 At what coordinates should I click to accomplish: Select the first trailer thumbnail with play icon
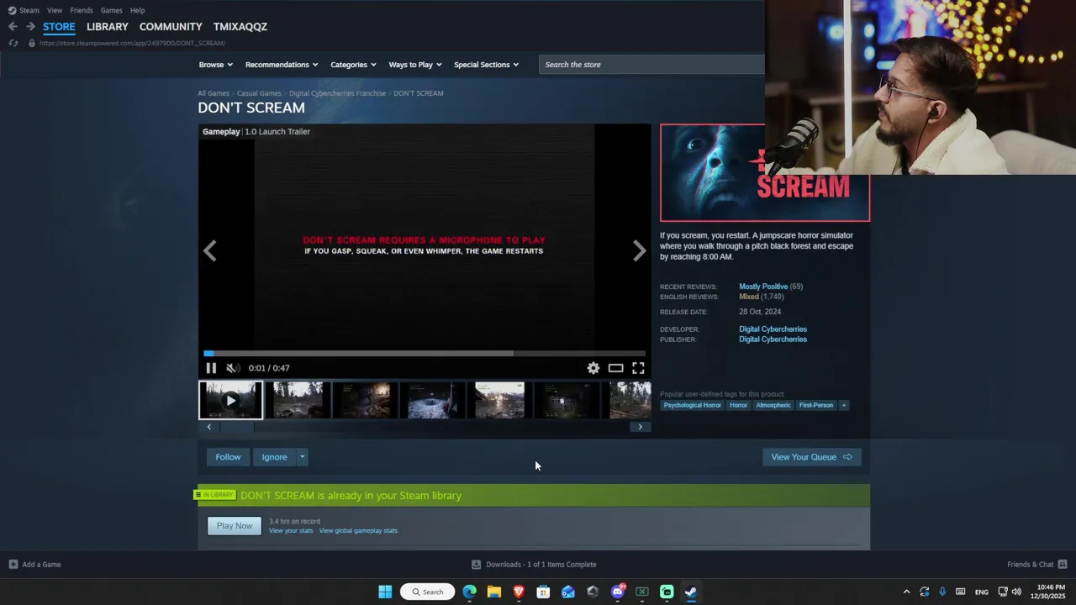(230, 401)
